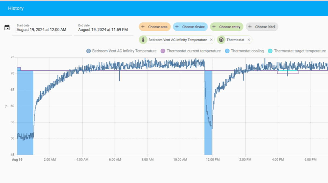Click the thermometer icon on the Bedroom Vent chip
328x183 pixels.
point(143,40)
